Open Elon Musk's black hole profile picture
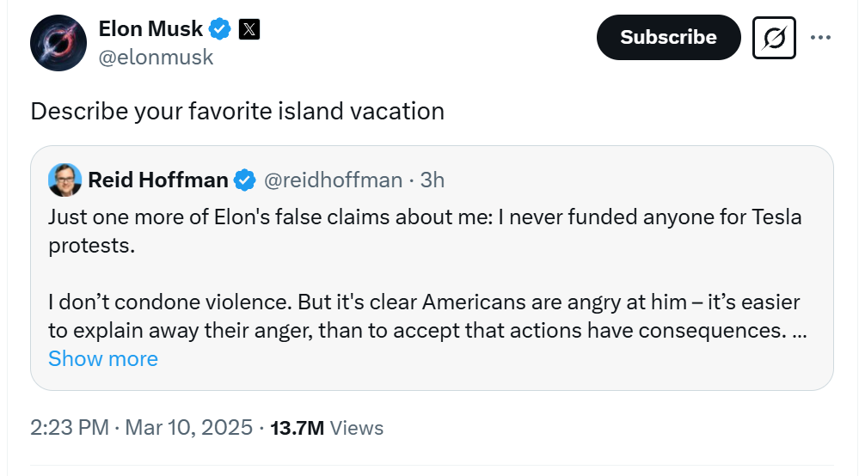Screen dimensions: 859x476 [58, 43]
